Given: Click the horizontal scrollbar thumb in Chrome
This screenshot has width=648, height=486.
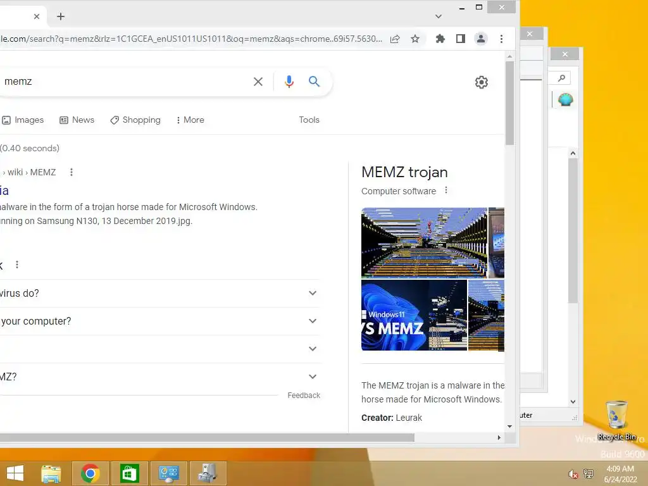Looking at the screenshot, I should 207,438.
